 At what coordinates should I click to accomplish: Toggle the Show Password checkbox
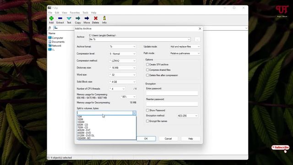click(147, 110)
